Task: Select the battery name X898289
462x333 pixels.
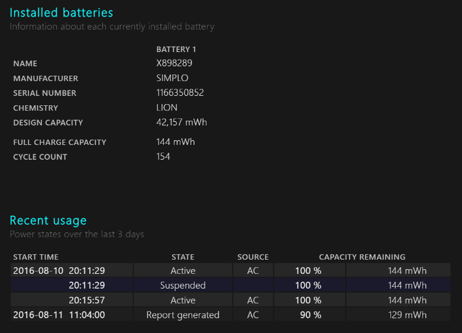Action: (x=174, y=63)
